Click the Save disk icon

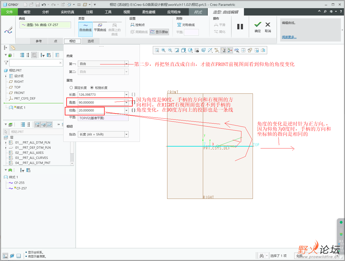coord(38,5)
